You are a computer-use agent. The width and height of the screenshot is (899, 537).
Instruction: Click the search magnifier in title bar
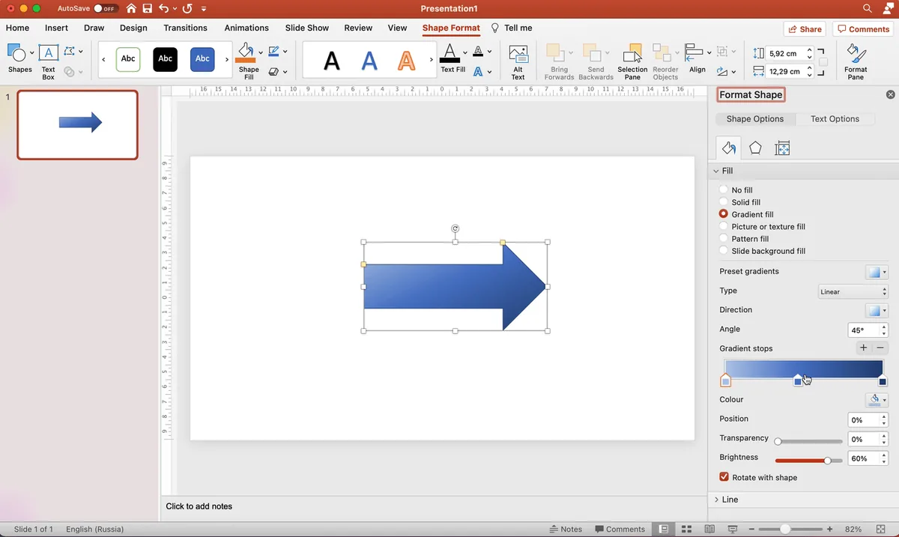868,8
